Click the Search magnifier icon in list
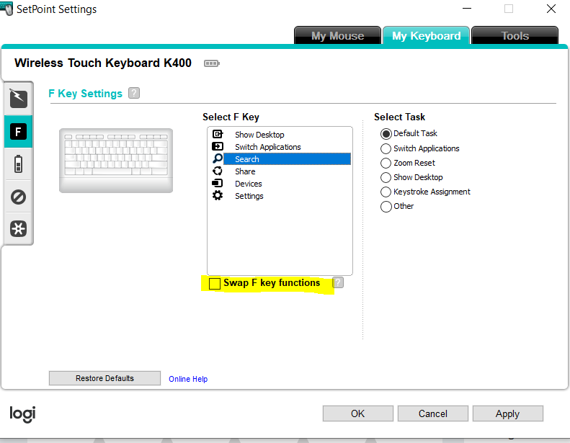Screen dimensions: 570x443 218,158
